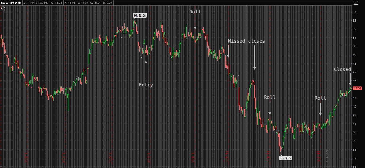Select the Missed closes annotation
The width and height of the screenshot is (365, 168).
click(x=247, y=41)
